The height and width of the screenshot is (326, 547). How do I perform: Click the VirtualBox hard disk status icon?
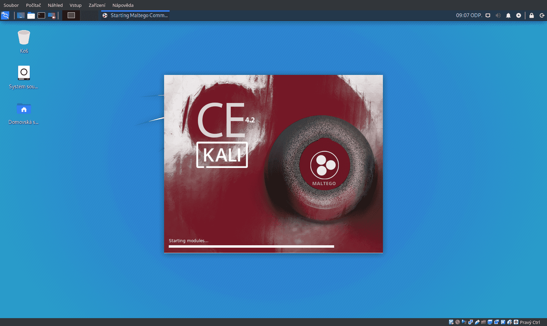pos(451,322)
